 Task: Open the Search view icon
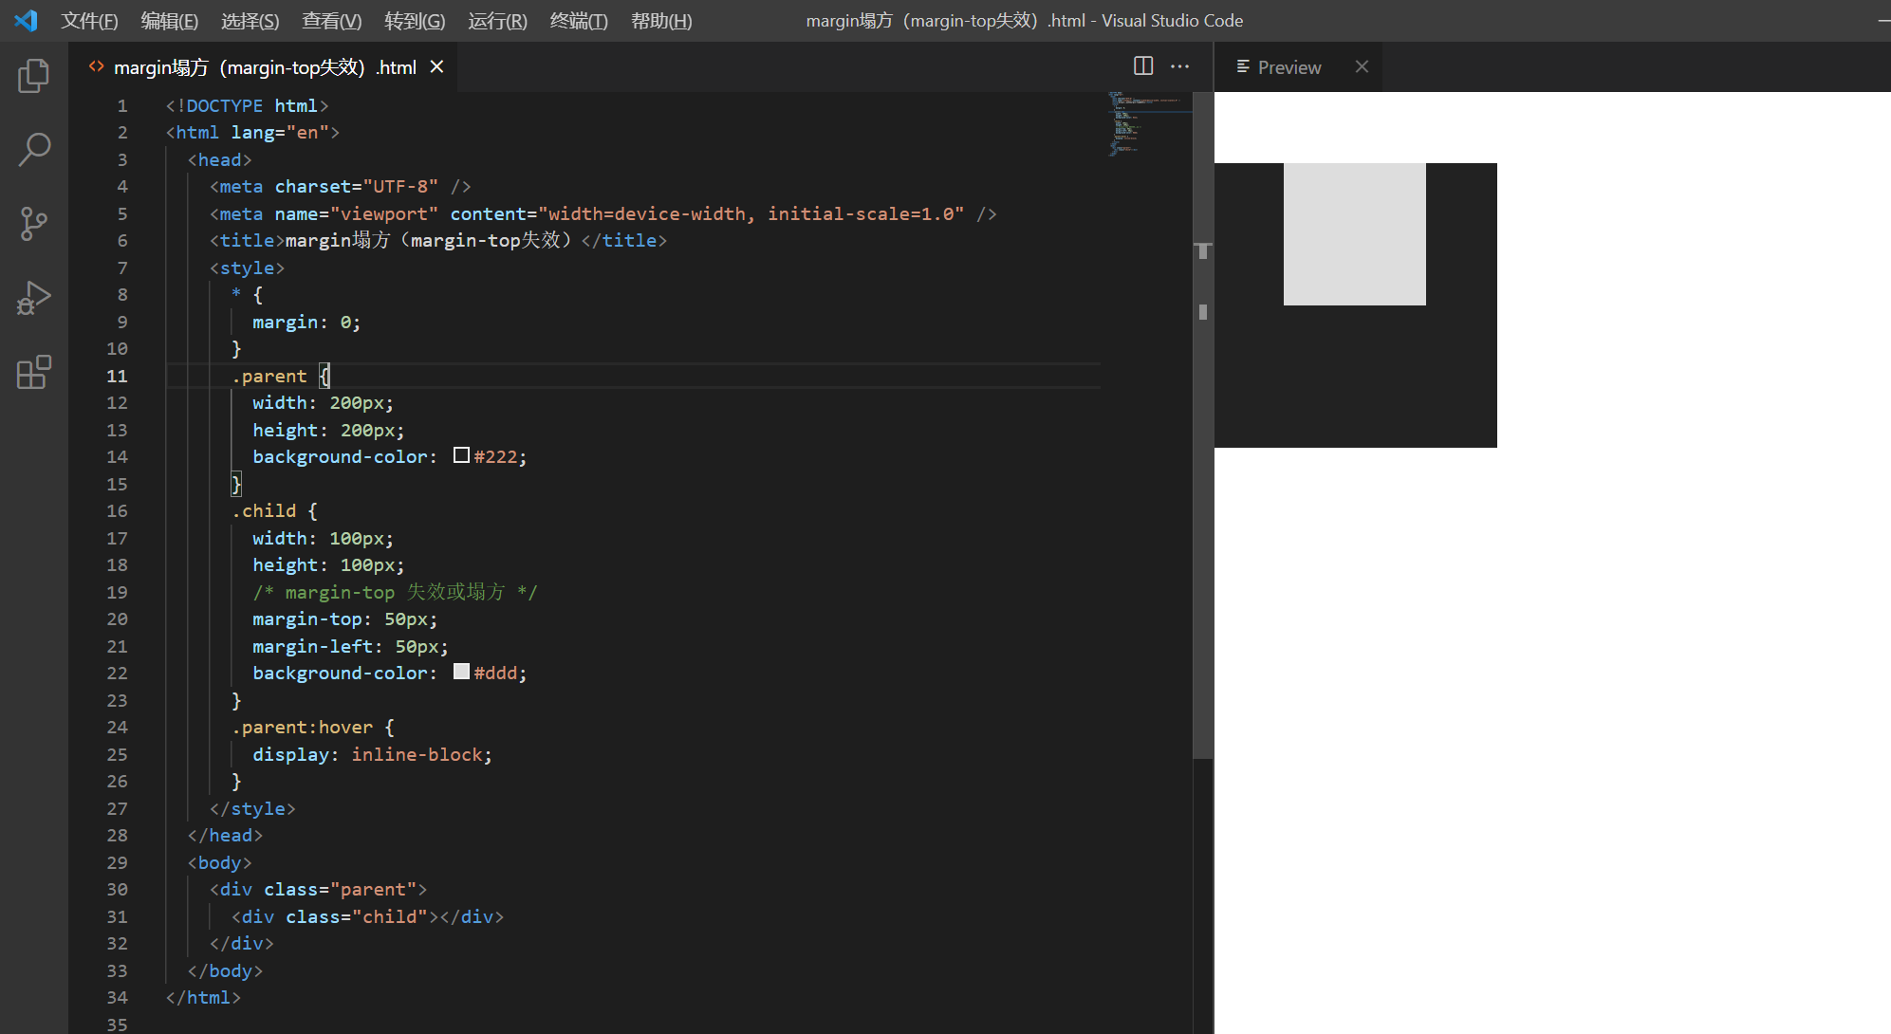[x=34, y=150]
